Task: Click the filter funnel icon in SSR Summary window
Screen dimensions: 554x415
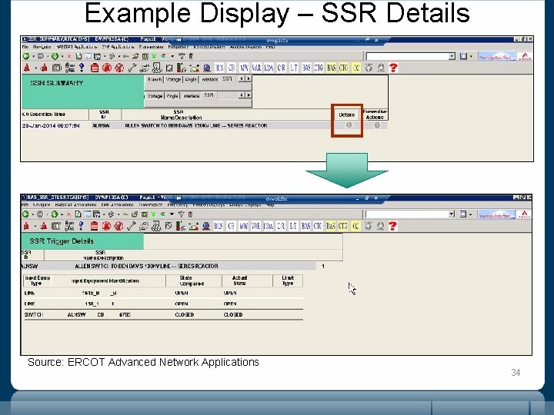Action: [182, 56]
